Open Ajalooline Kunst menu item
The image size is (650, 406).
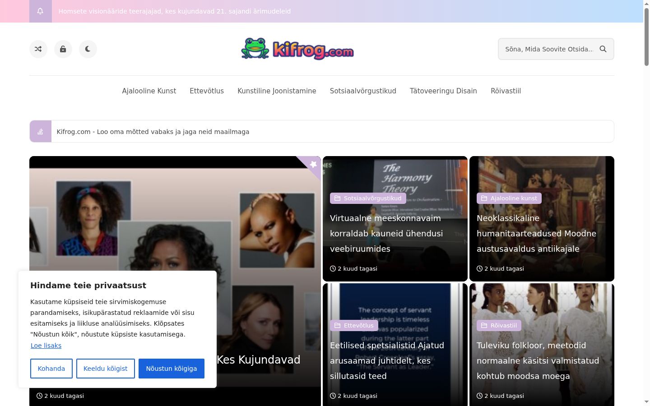(149, 91)
